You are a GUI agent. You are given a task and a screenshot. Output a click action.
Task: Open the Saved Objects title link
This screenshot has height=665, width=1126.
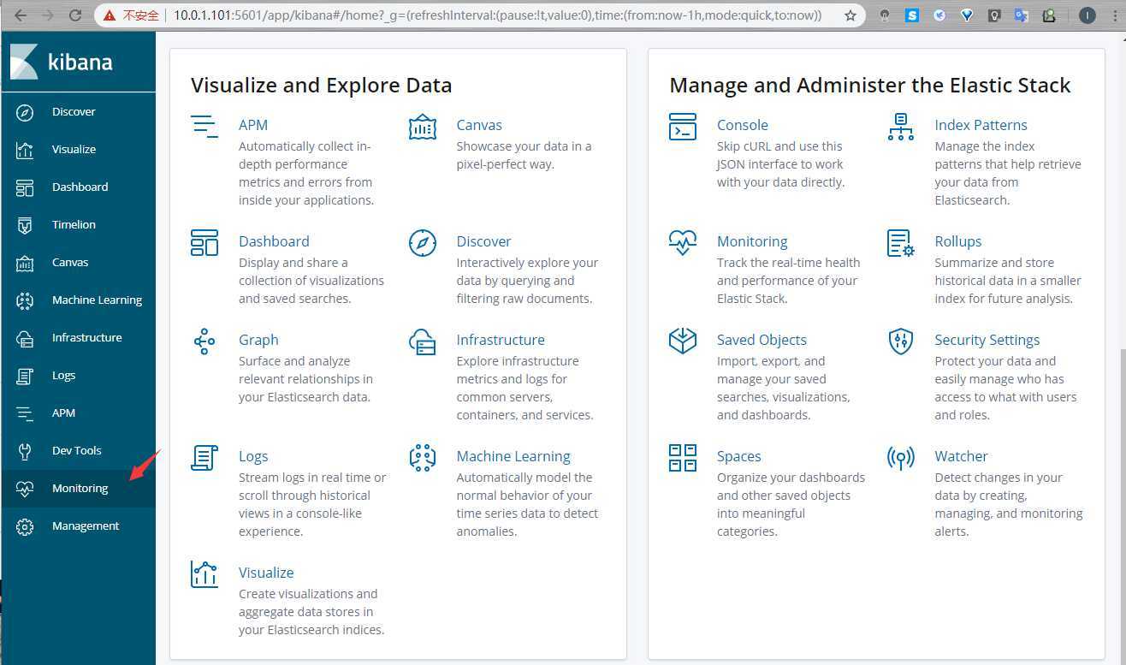click(x=762, y=340)
